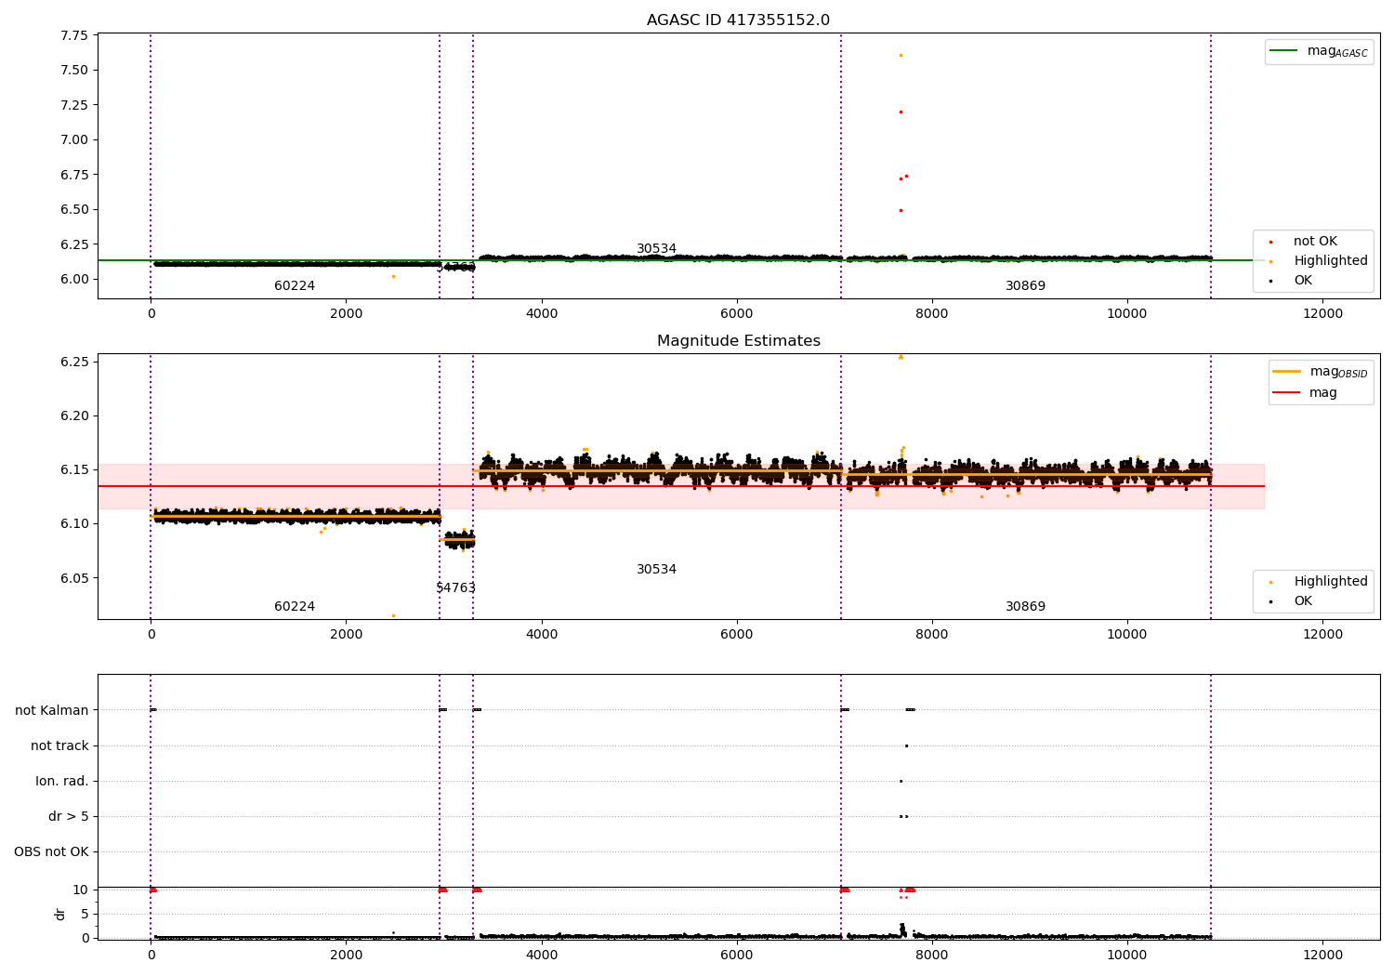The width and height of the screenshot is (1394, 976).
Task: Click the 30869 label in the AGASC plot
Action: click(x=1025, y=286)
